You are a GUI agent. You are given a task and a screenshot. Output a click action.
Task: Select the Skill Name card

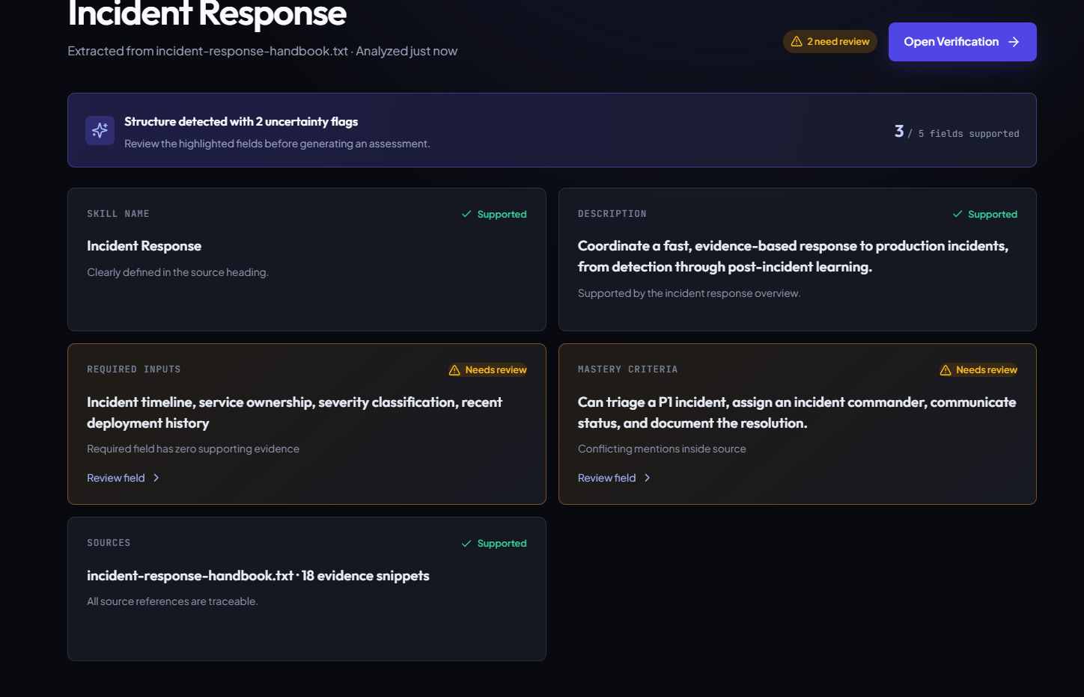307,260
